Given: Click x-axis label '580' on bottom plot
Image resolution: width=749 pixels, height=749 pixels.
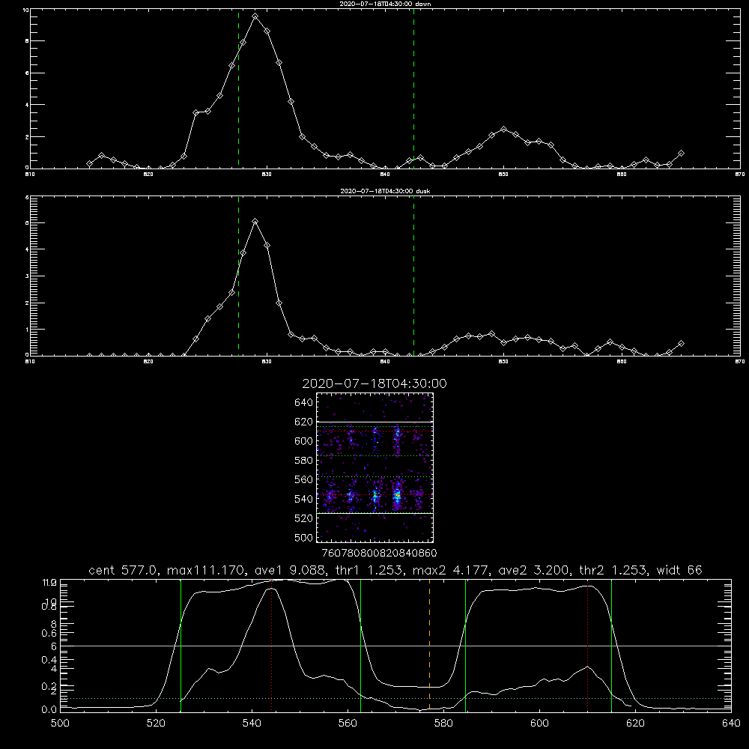Looking at the screenshot, I should 443,724.
